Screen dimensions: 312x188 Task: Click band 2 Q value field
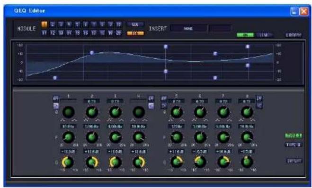(x=92, y=101)
